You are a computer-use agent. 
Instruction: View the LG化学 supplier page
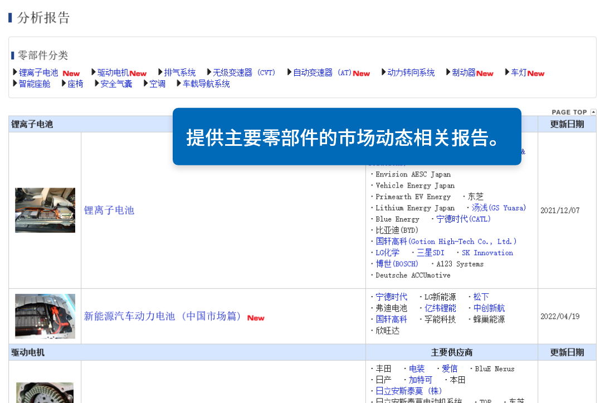[x=387, y=253]
